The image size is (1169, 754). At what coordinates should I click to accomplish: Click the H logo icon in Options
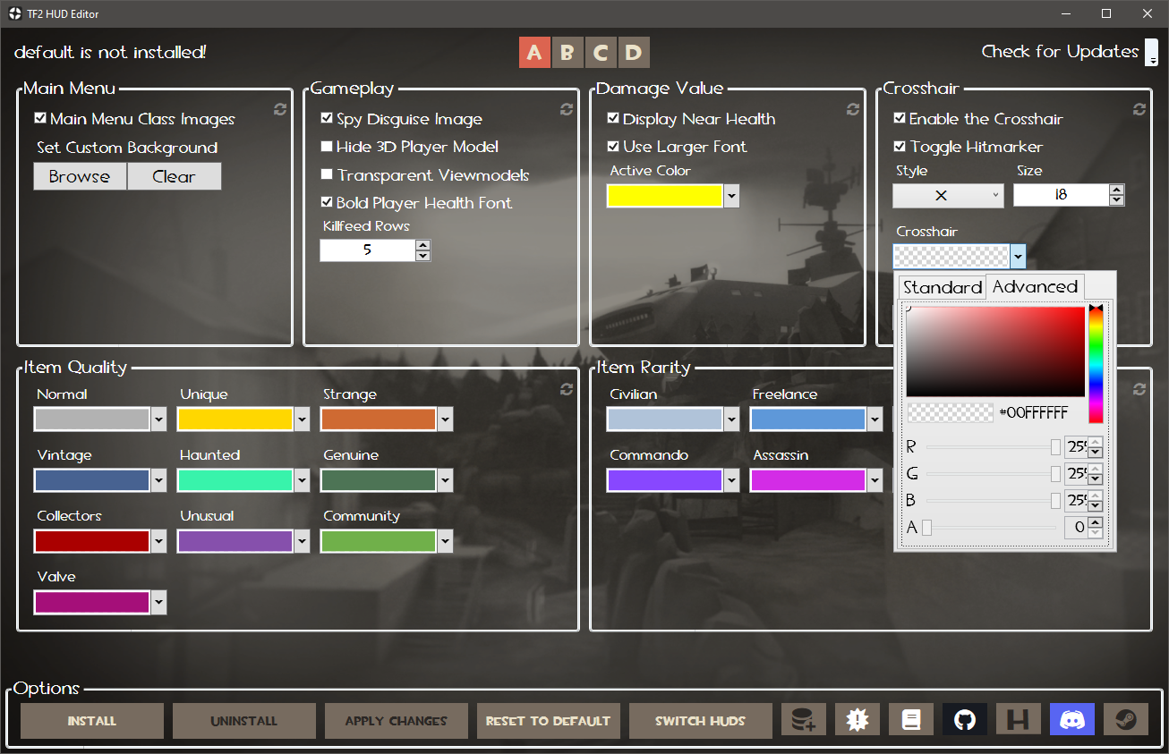[1019, 720]
